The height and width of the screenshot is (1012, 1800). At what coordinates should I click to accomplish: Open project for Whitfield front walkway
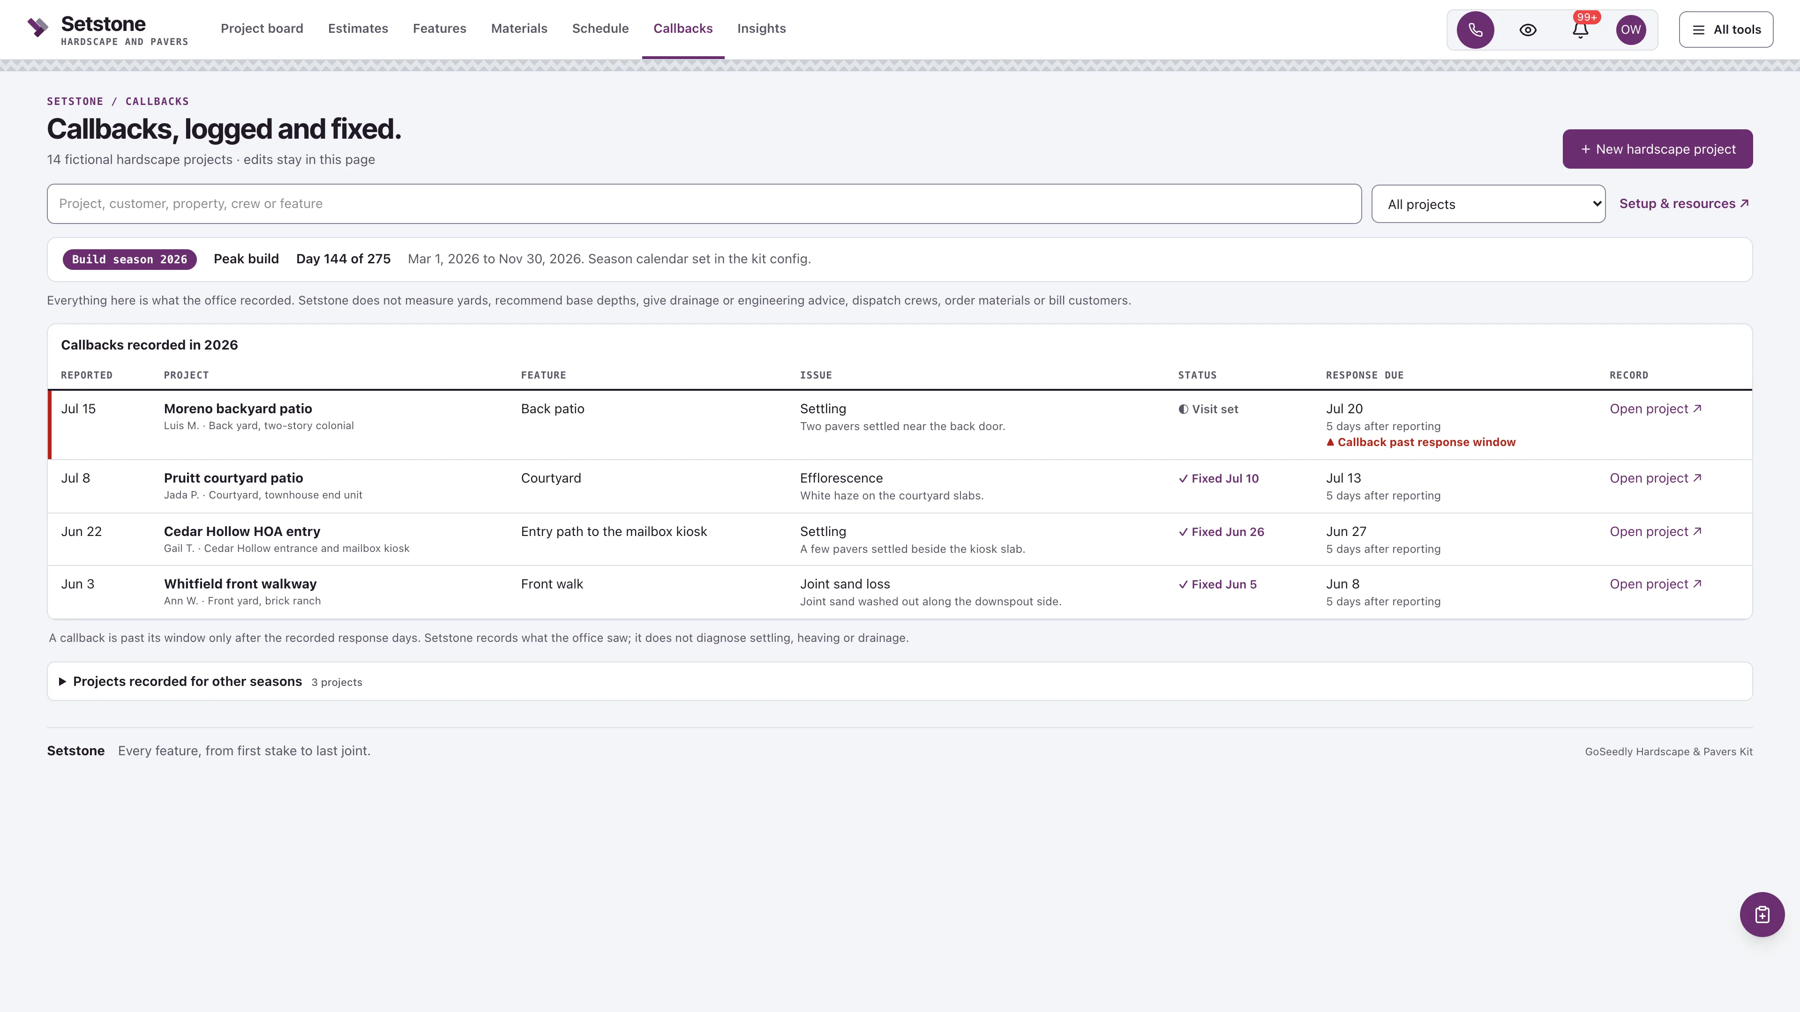pos(1655,585)
